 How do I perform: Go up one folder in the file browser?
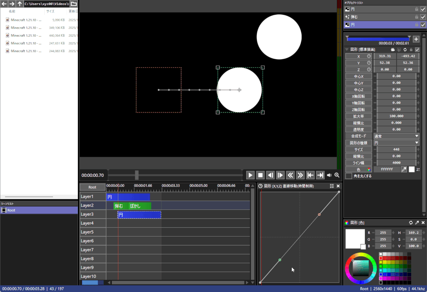tap(20, 4)
